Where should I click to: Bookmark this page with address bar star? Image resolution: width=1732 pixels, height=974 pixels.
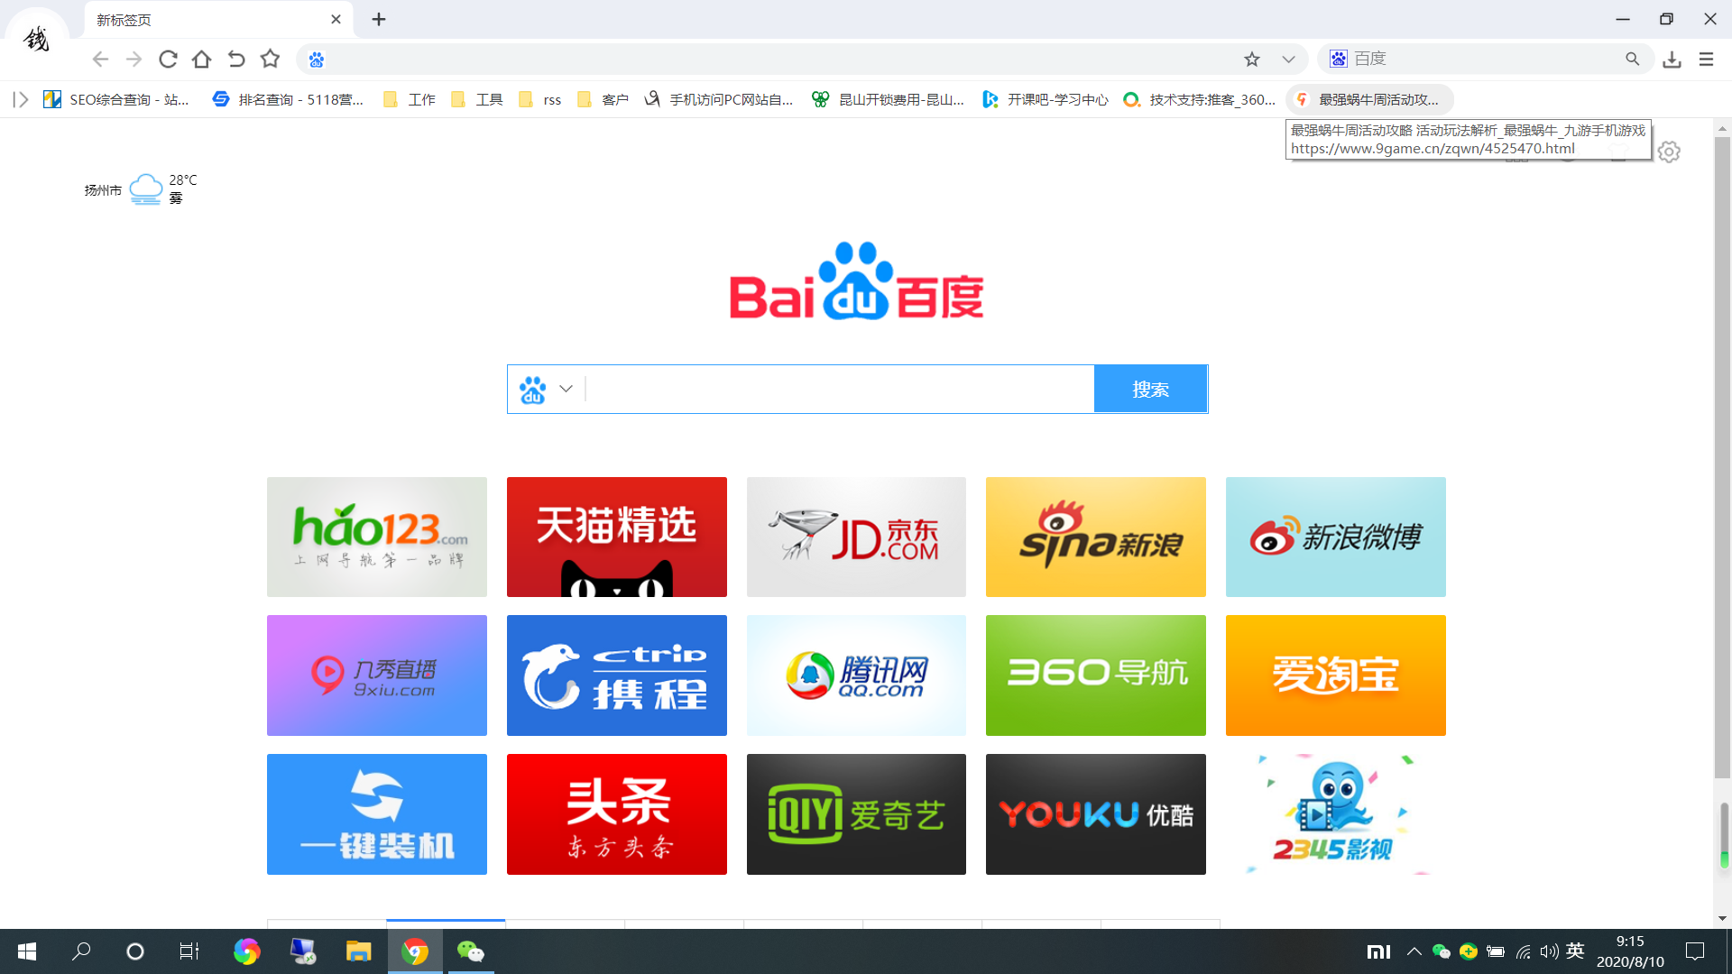[x=1251, y=60]
